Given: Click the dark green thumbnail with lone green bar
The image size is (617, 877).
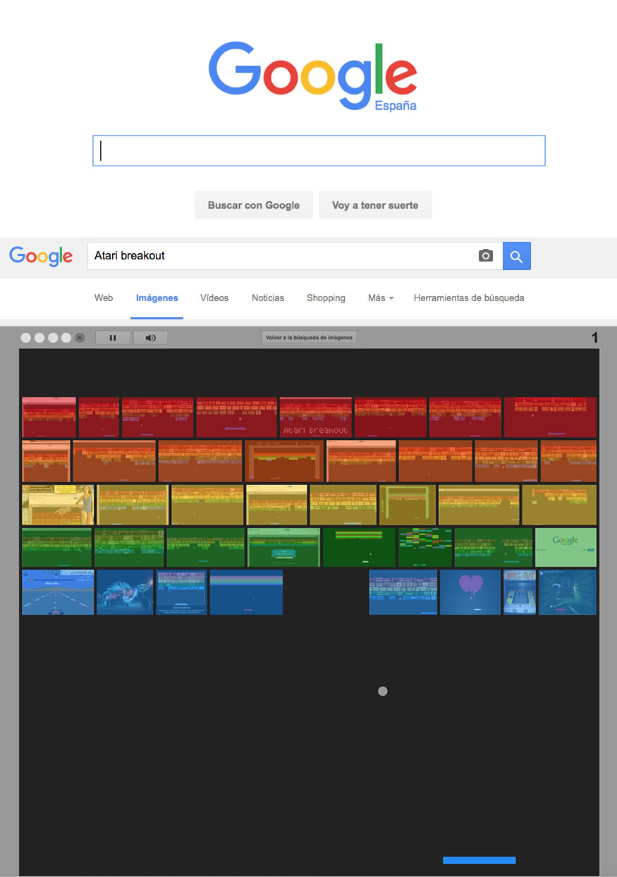Looking at the screenshot, I should 359,547.
